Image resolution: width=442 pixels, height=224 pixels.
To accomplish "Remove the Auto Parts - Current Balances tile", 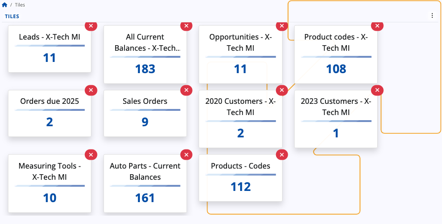I will point(186,155).
